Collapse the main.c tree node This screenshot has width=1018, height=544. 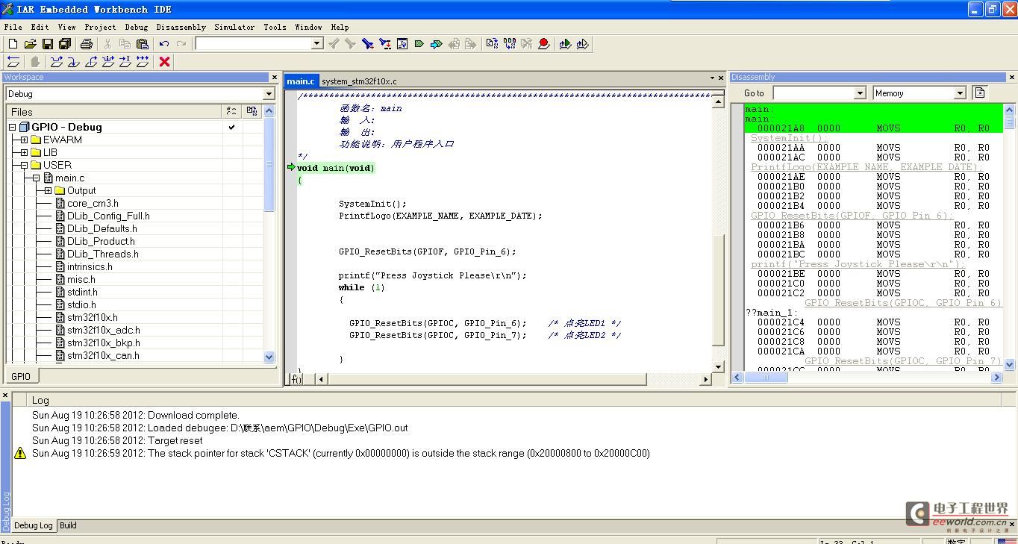click(36, 178)
